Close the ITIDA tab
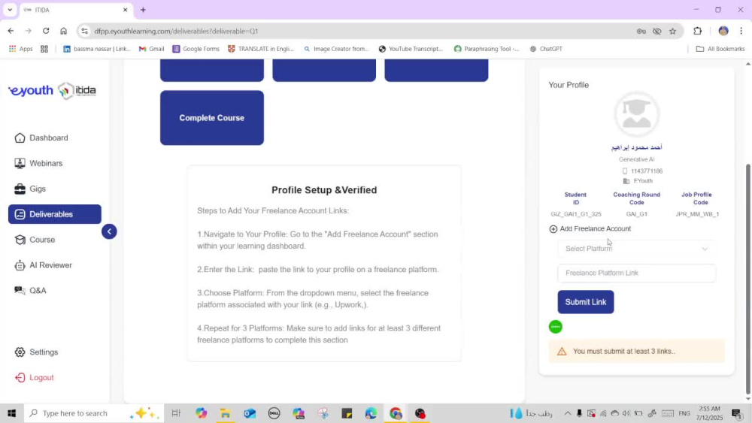 [x=125, y=10]
